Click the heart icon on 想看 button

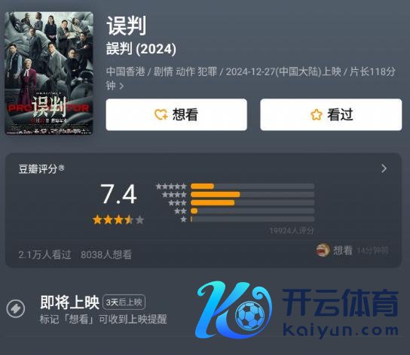[x=161, y=114]
